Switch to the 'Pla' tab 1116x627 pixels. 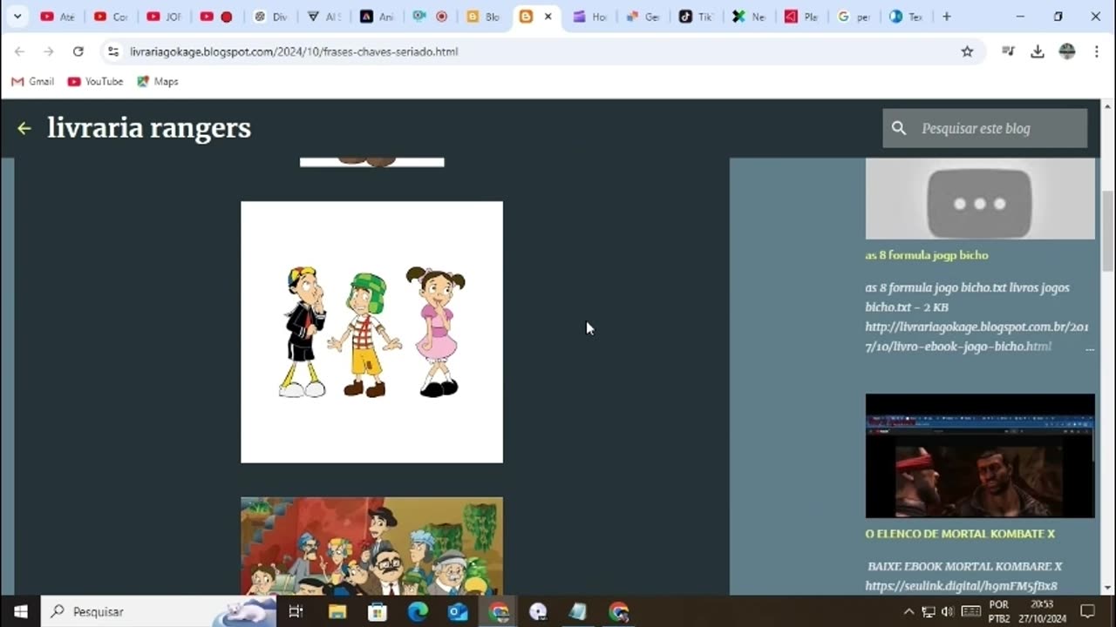[803, 17]
